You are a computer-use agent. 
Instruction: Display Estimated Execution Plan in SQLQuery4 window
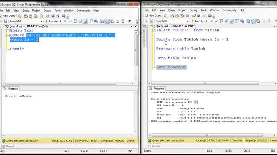pyautogui.click(x=75, y=21)
